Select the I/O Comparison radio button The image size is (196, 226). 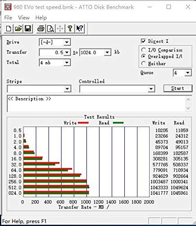click(x=144, y=50)
